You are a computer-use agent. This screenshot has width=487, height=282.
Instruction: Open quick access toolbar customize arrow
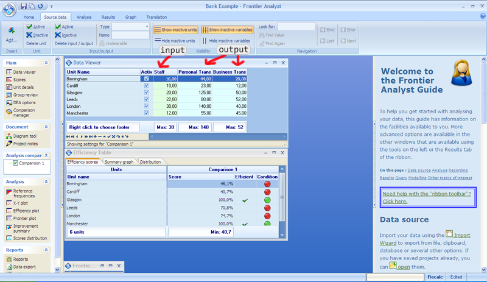[52, 6]
